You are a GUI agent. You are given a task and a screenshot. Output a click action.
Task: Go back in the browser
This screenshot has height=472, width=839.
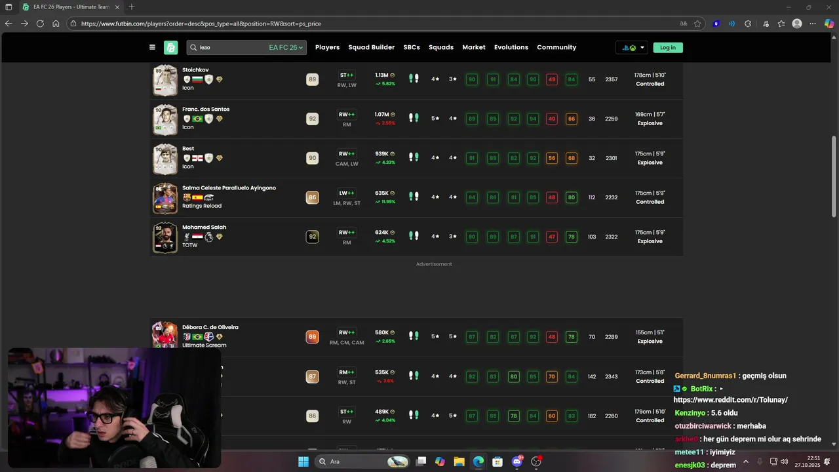9,24
